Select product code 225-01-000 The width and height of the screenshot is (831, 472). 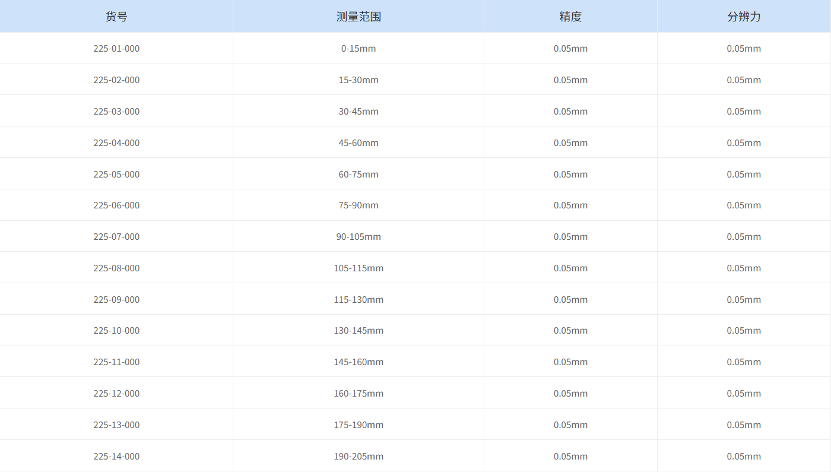point(116,48)
